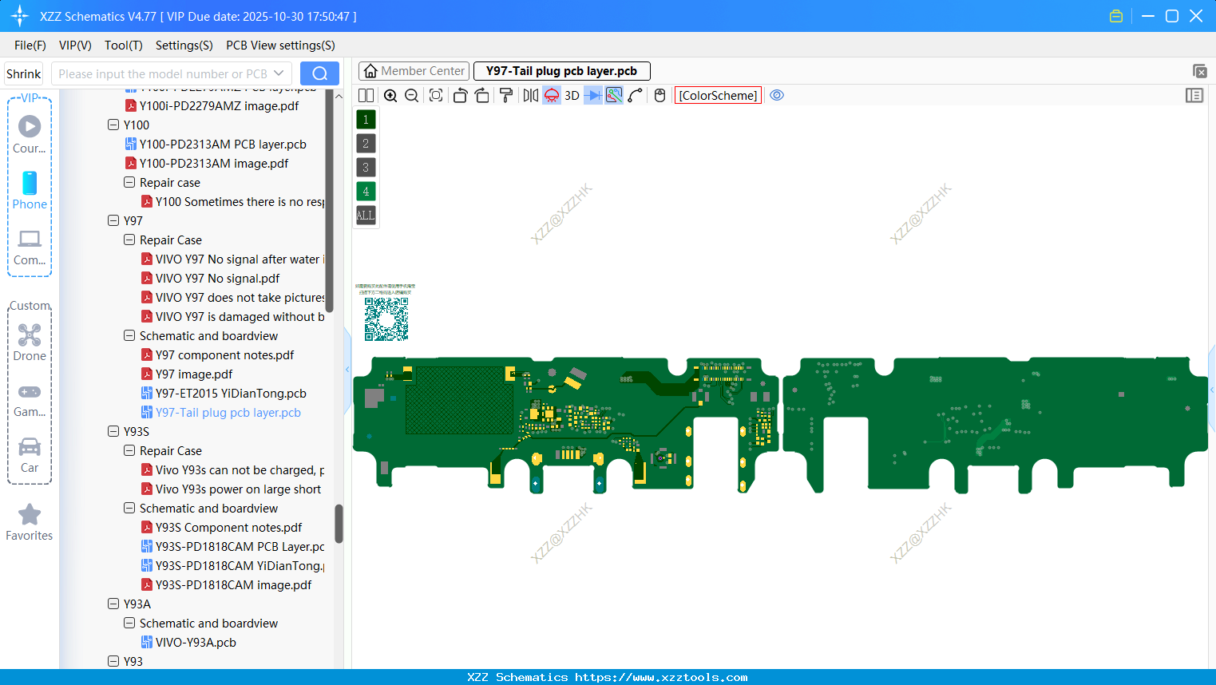Click the rotate left icon
The height and width of the screenshot is (685, 1216).
pos(460,95)
